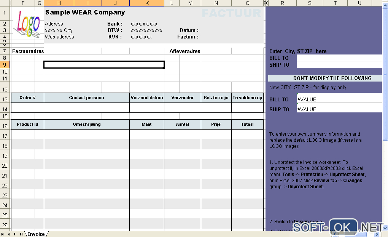388x237 pixels.
Task: Click the 'Factuuradres' label
Action: click(x=28, y=51)
